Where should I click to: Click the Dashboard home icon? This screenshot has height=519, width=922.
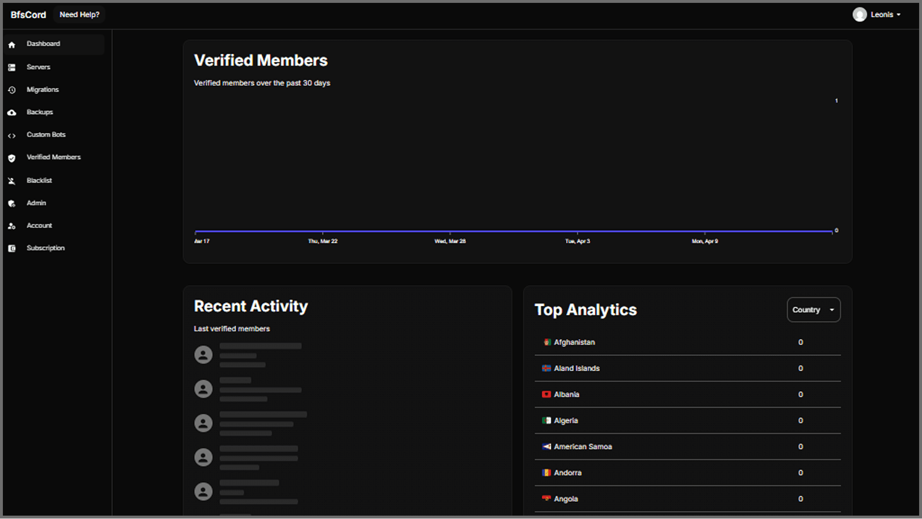tap(12, 45)
